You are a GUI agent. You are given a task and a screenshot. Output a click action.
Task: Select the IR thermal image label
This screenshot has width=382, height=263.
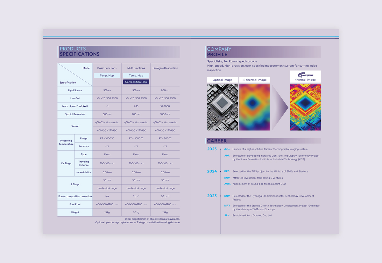254,80
